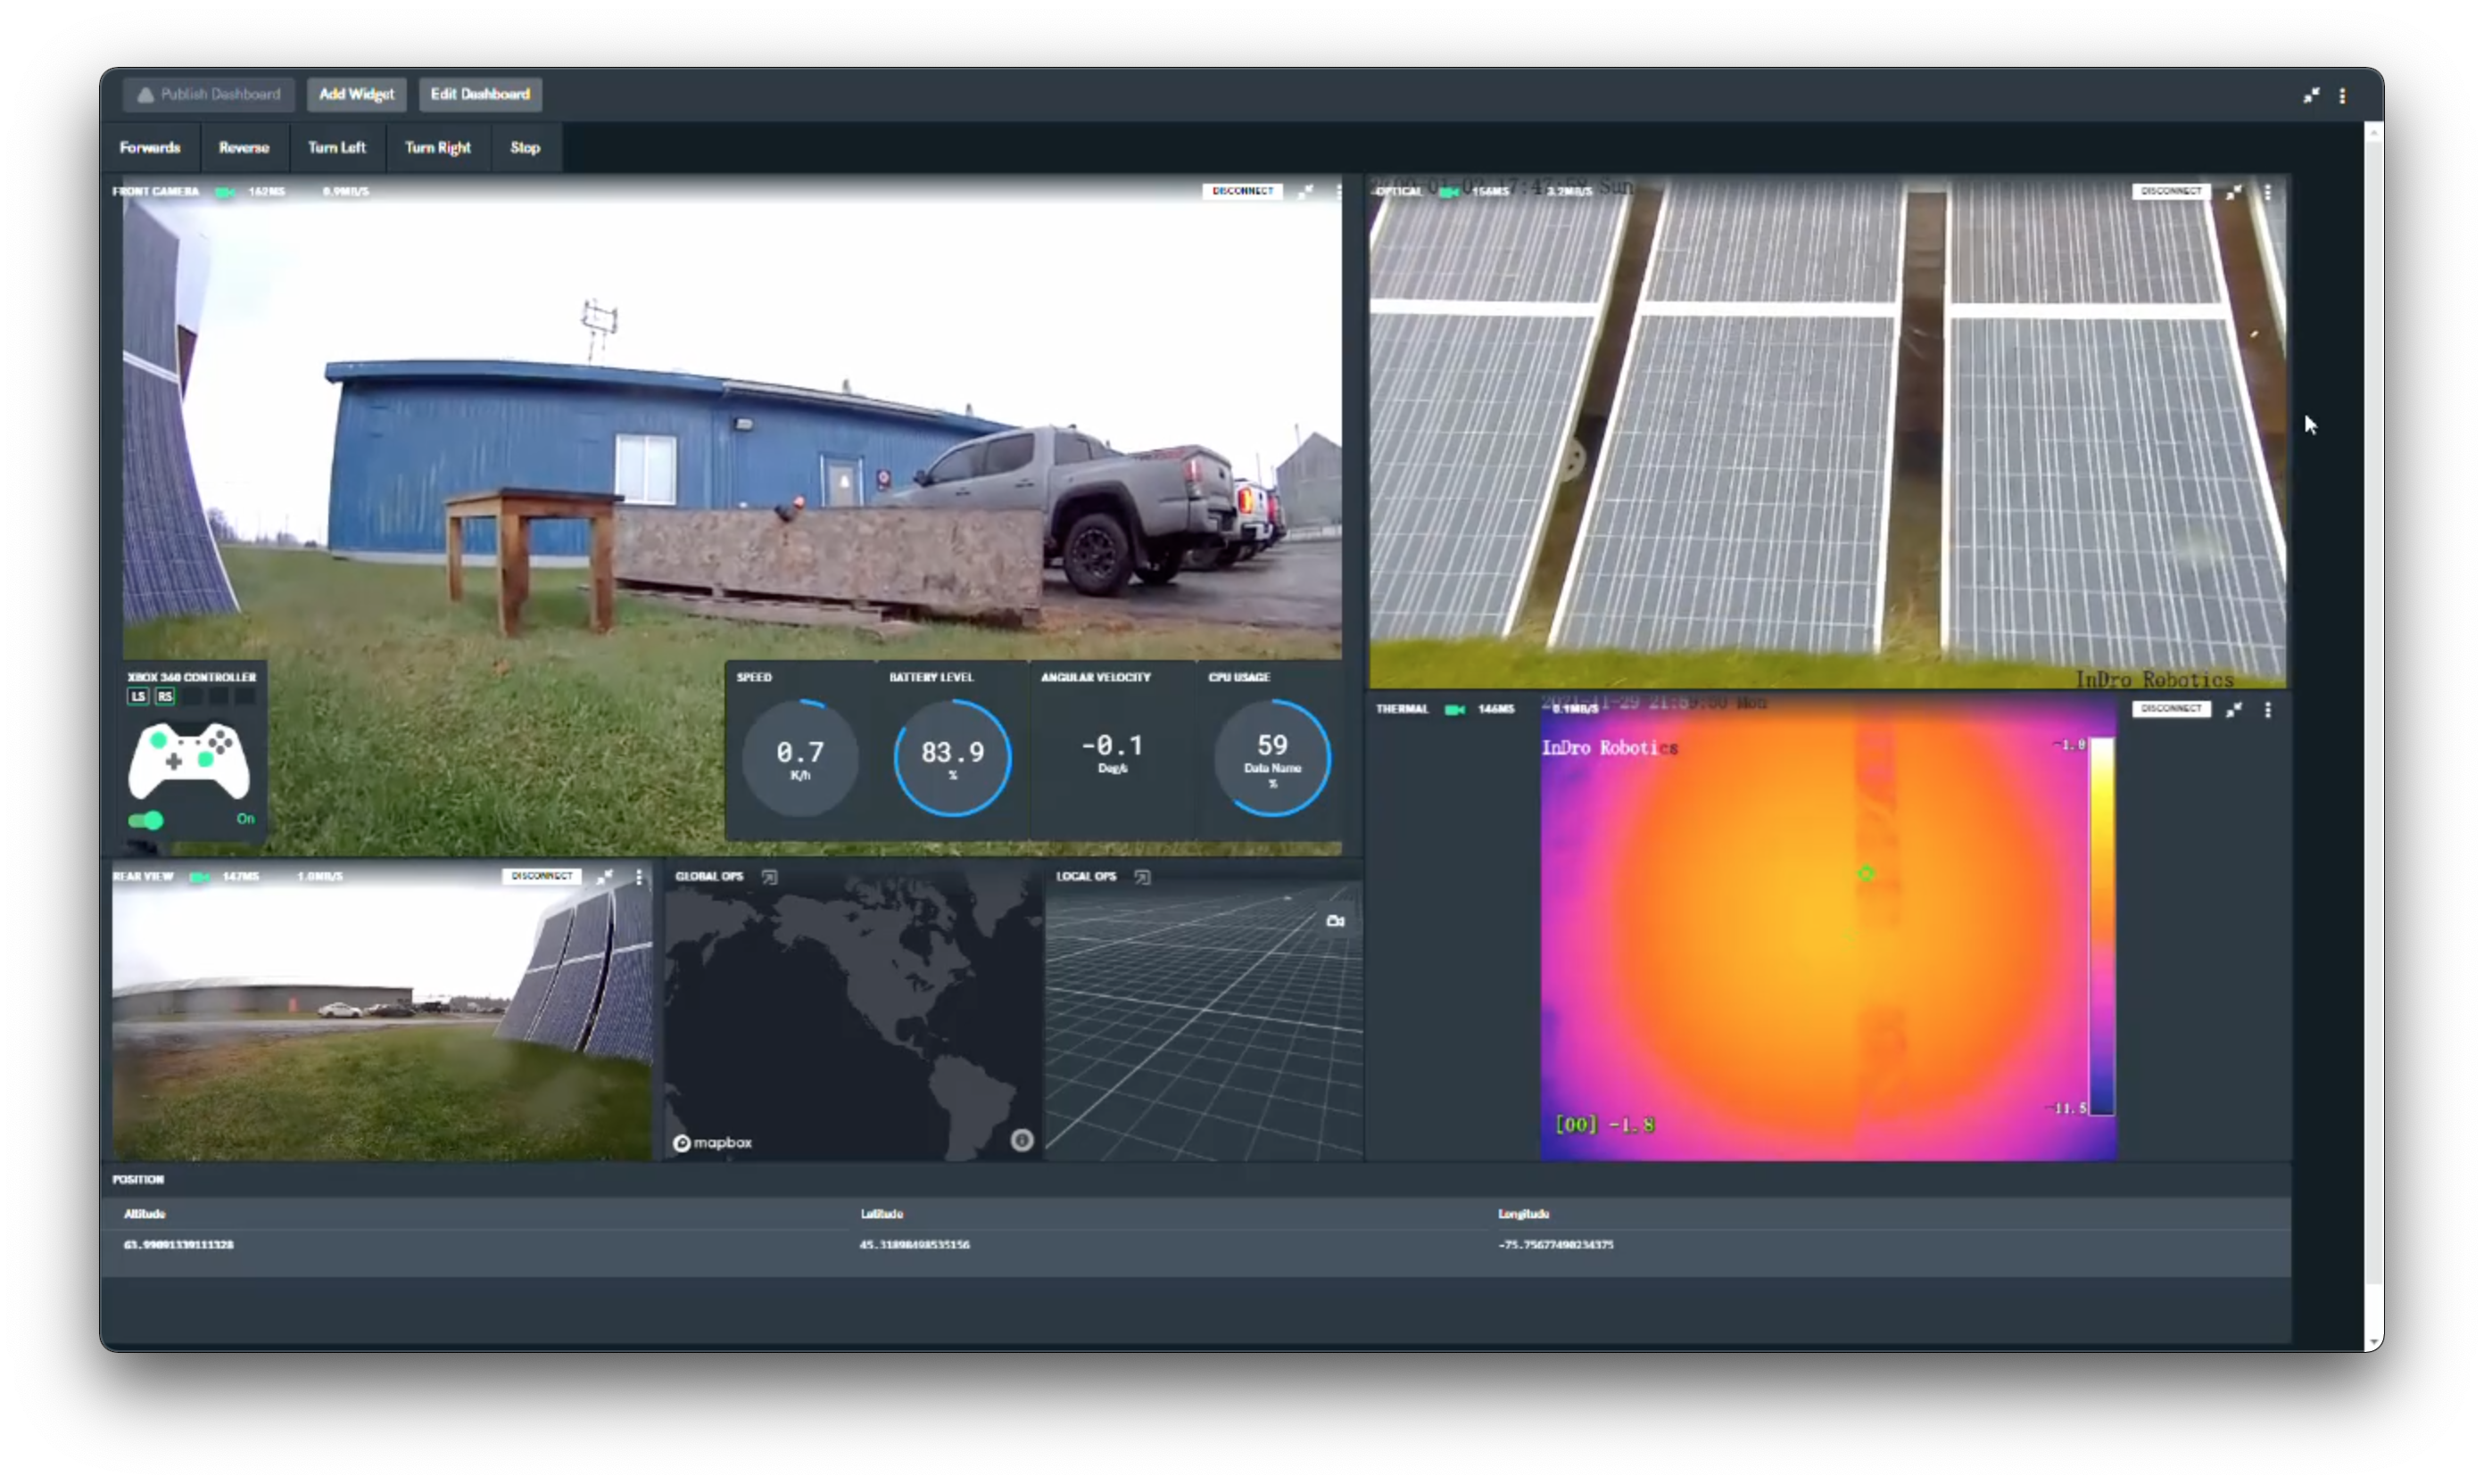The width and height of the screenshot is (2484, 1484).
Task: Toggle the LS stick indicator
Action: (138, 696)
